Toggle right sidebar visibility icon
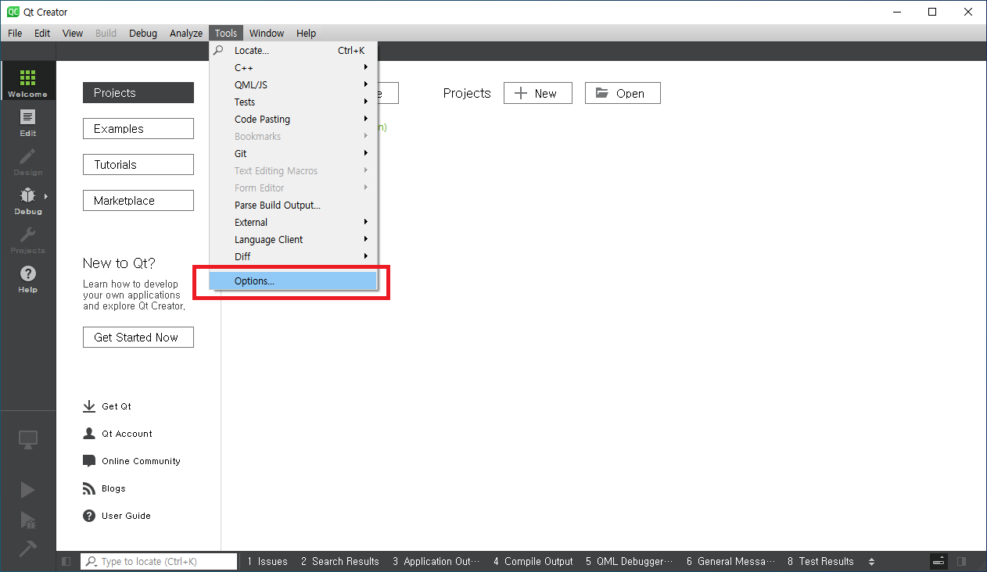 pyautogui.click(x=961, y=561)
